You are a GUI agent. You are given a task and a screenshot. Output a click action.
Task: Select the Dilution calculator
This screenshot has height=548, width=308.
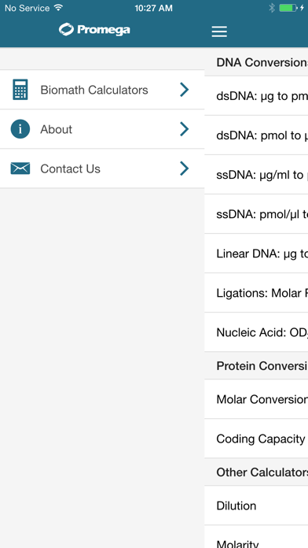point(256,505)
